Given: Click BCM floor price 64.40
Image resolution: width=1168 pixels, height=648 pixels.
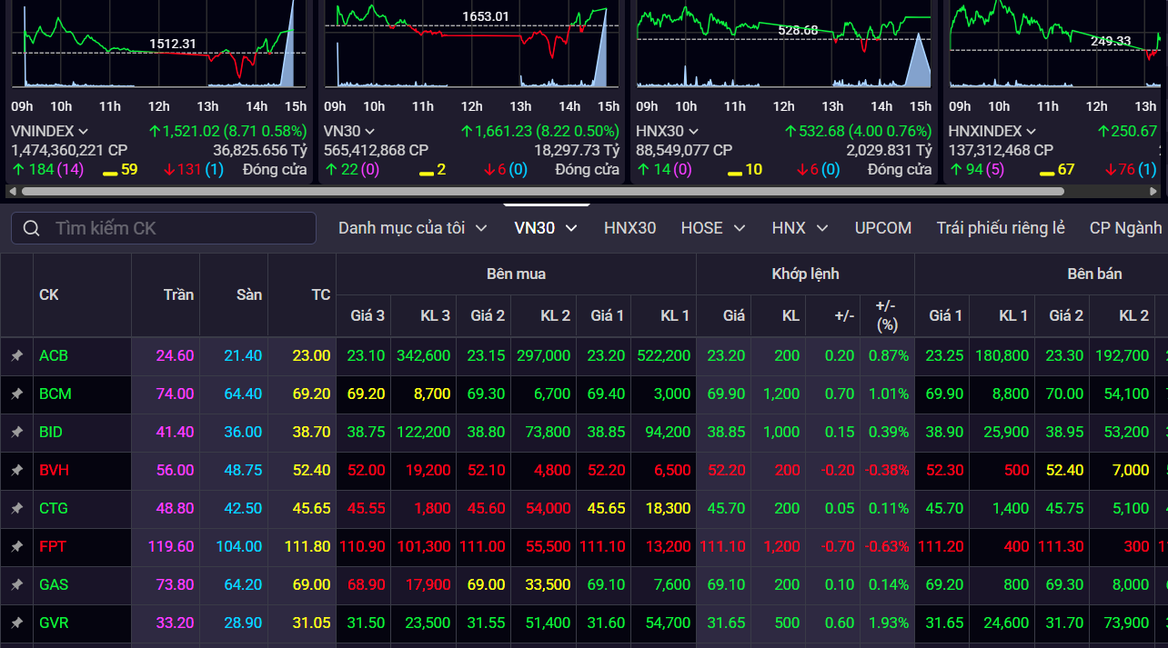Looking at the screenshot, I should 243,394.
